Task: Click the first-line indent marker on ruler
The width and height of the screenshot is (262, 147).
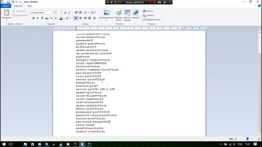Action: (76, 27)
